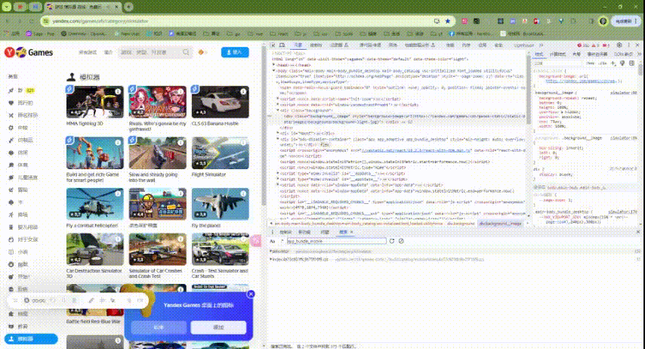
Task: Click info icon on Car Destruction Simulator
Action: (x=118, y=239)
